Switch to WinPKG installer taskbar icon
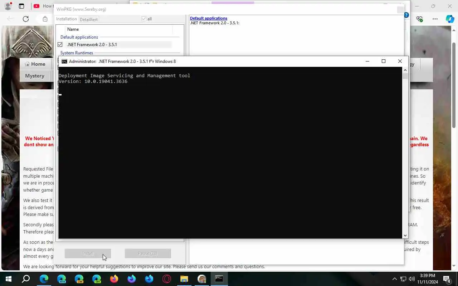Viewport: 458px width, 286px height. (x=202, y=279)
